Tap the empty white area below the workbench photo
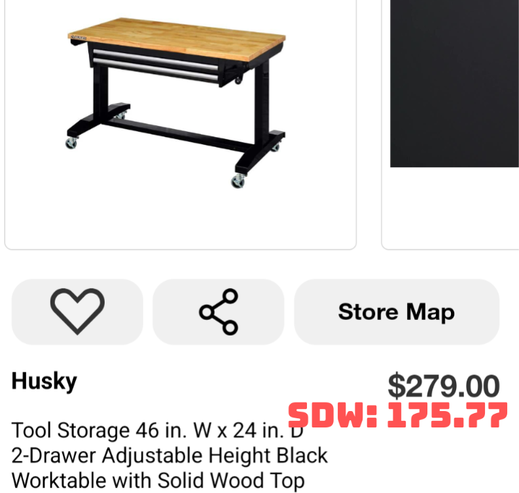This screenshot has height=493, width=519. [x=181, y=219]
